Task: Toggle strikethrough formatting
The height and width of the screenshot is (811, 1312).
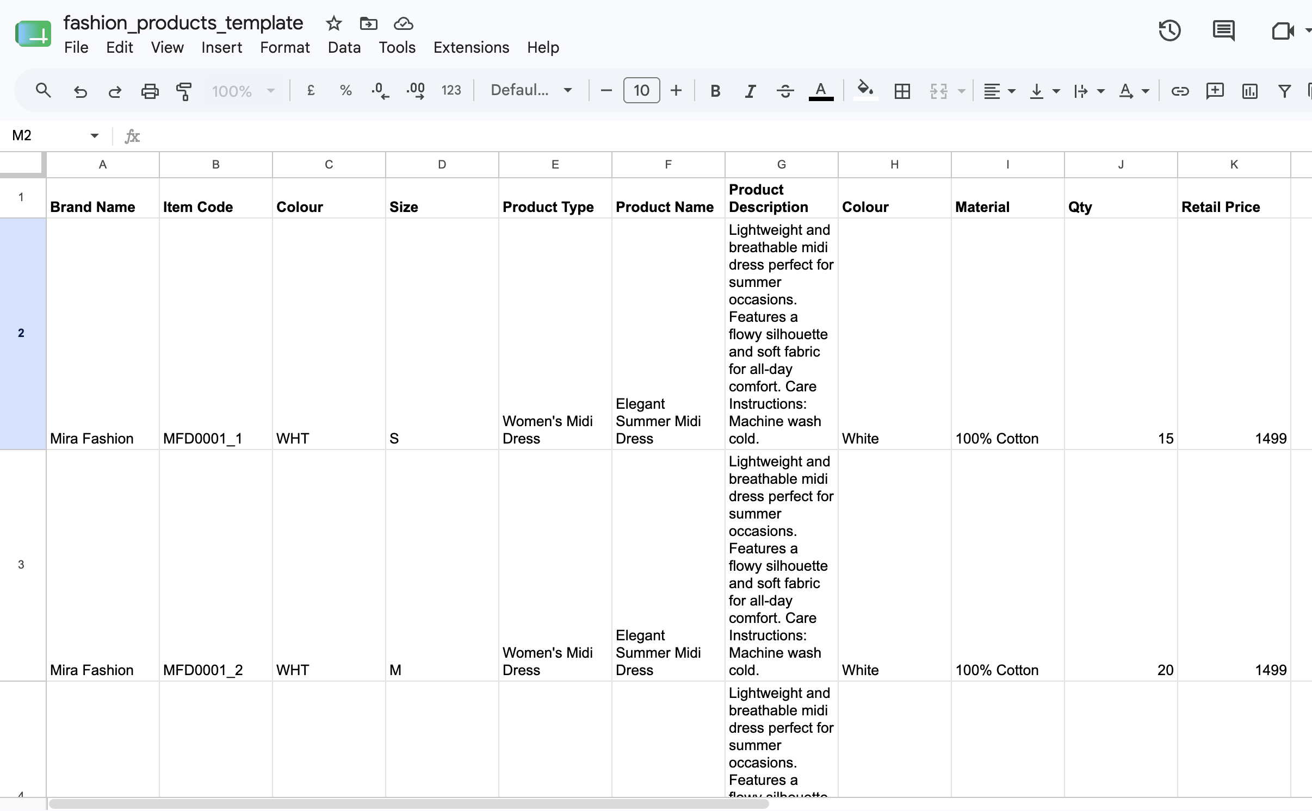Action: click(x=785, y=91)
